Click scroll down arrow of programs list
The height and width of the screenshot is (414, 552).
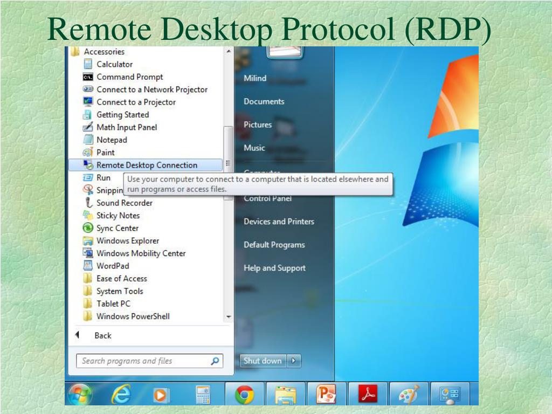coord(229,317)
